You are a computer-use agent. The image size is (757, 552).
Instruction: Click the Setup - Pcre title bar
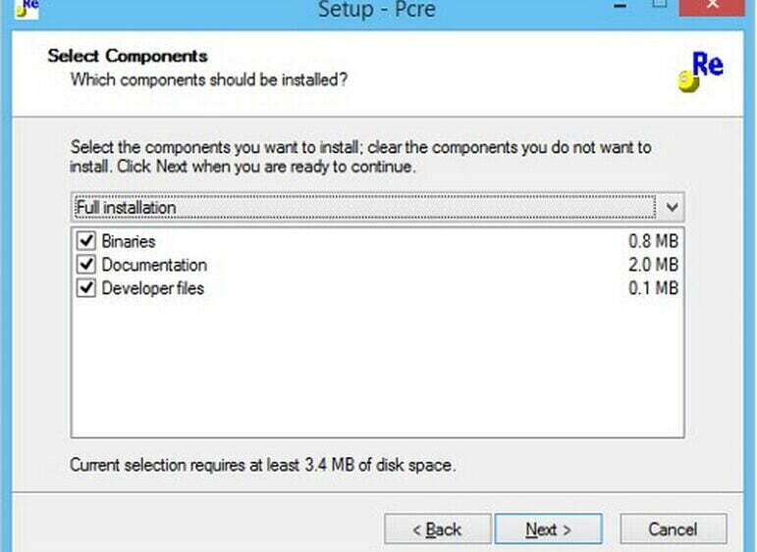pyautogui.click(x=377, y=9)
